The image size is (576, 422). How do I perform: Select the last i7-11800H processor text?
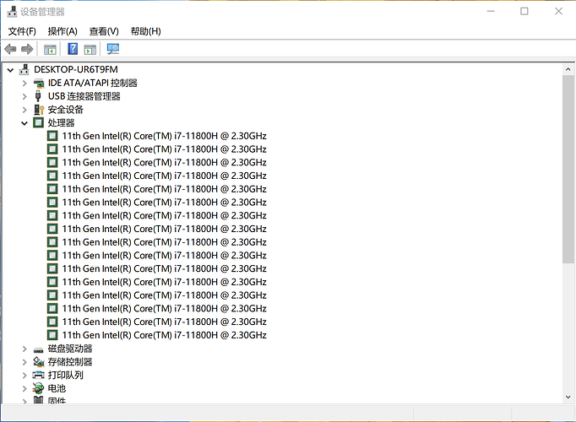164,335
